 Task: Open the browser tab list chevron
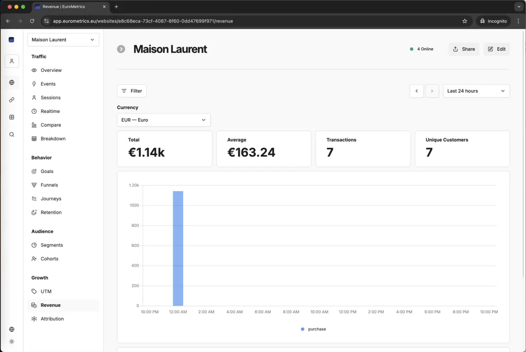519,7
